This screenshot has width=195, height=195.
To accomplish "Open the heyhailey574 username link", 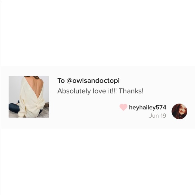I will click(148, 108).
